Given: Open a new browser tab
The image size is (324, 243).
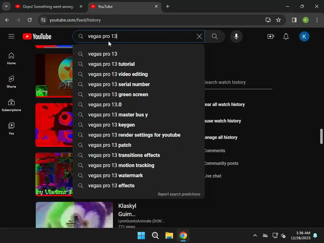Looking at the screenshot, I should (x=168, y=7).
